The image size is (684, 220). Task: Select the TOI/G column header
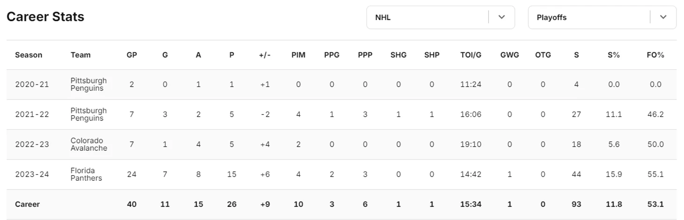(x=470, y=55)
